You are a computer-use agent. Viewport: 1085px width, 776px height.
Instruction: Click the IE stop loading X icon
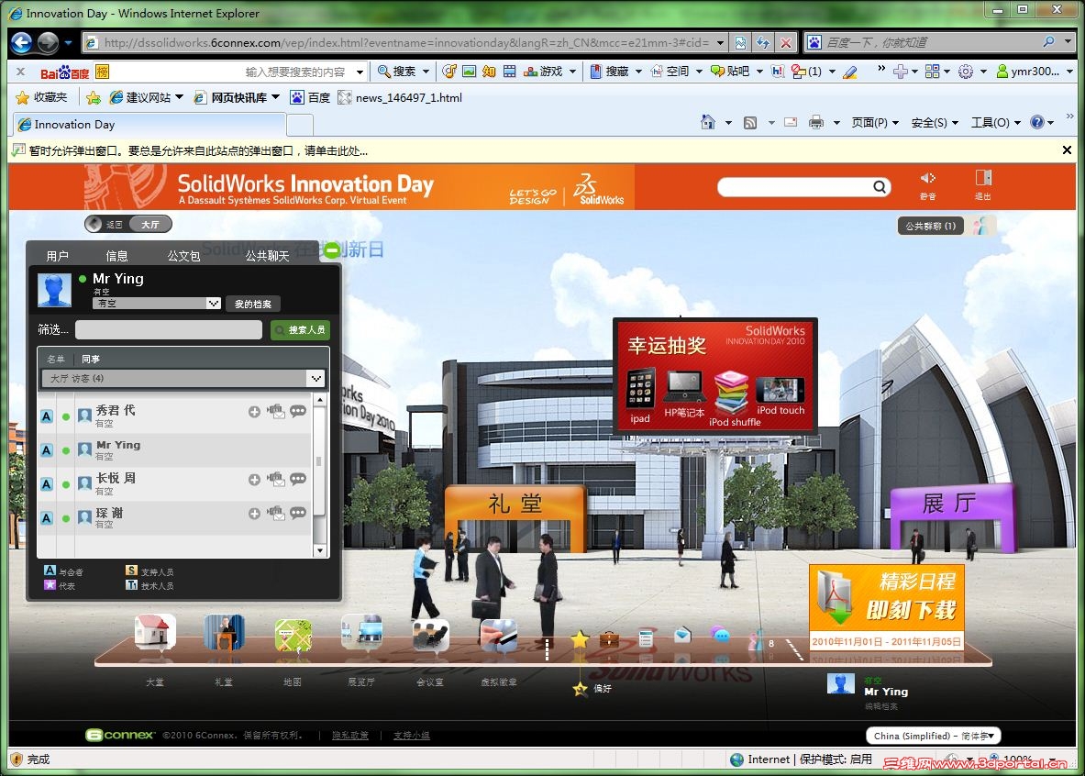pyautogui.click(x=786, y=43)
